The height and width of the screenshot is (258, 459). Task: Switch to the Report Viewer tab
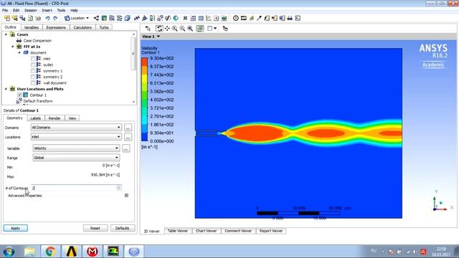click(x=271, y=231)
